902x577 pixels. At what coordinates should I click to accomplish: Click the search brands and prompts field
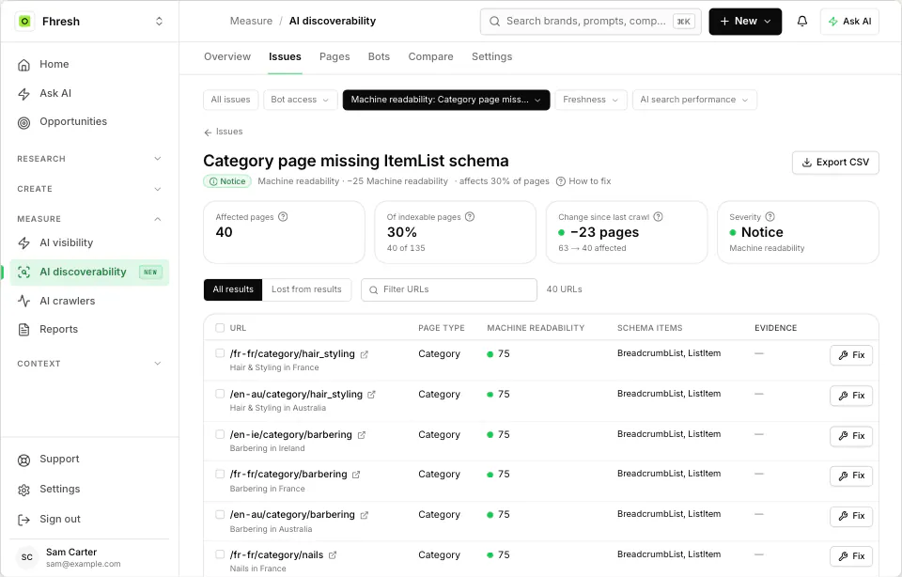[x=591, y=22]
